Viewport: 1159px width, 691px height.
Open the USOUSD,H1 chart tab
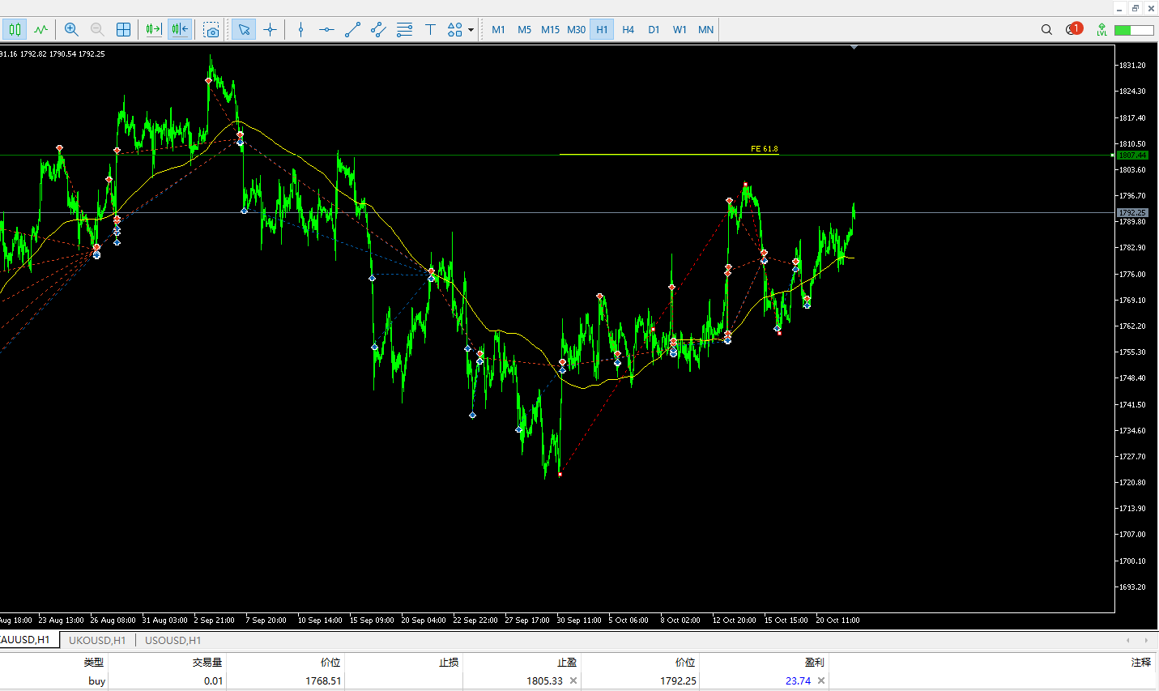(x=173, y=640)
